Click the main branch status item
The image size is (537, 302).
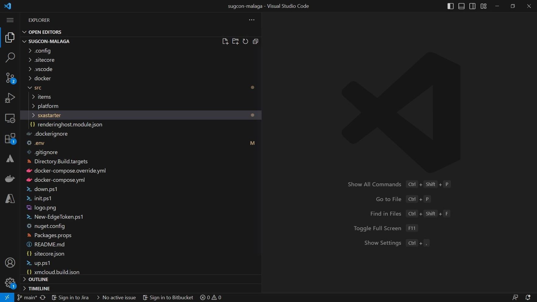pos(27,297)
